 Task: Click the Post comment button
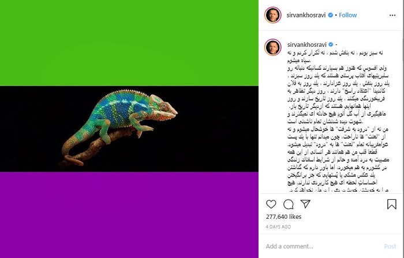tap(390, 246)
